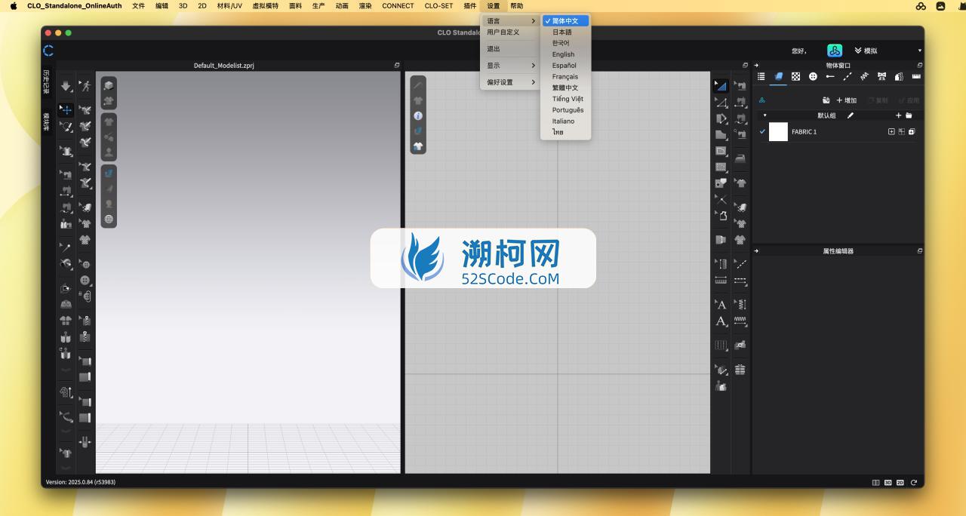
Task: Undock the 3D window via pop-out icon
Action: click(397, 66)
